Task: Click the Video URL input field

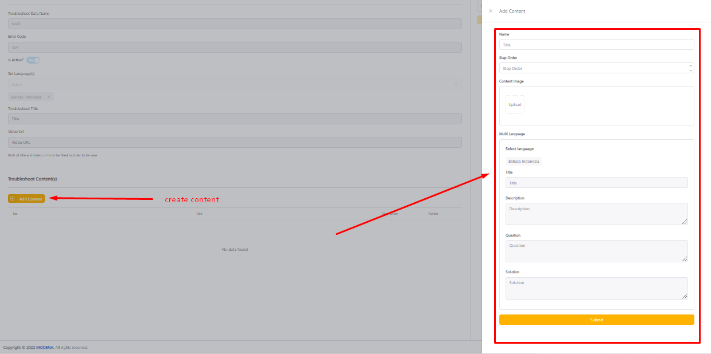Action: [x=234, y=142]
